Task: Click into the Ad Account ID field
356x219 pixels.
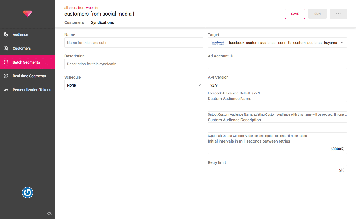Action: (277, 64)
